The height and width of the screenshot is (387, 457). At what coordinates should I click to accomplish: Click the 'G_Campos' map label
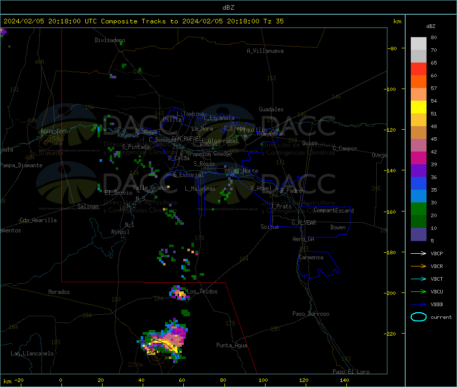click(x=345, y=148)
